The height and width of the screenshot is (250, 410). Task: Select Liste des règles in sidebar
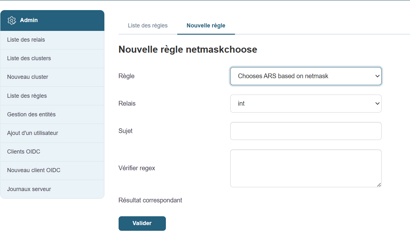point(27,96)
